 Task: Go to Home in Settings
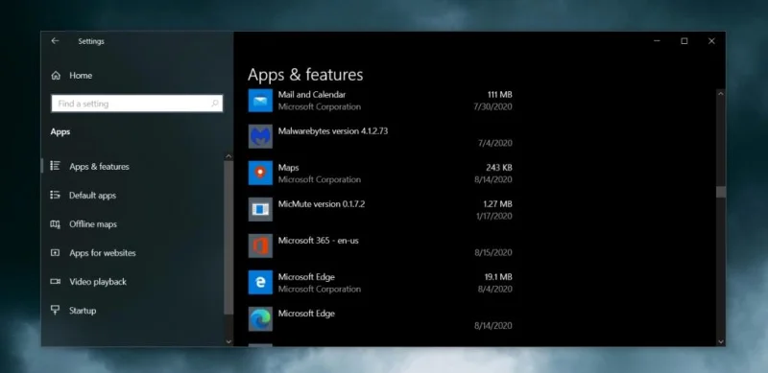pos(81,76)
